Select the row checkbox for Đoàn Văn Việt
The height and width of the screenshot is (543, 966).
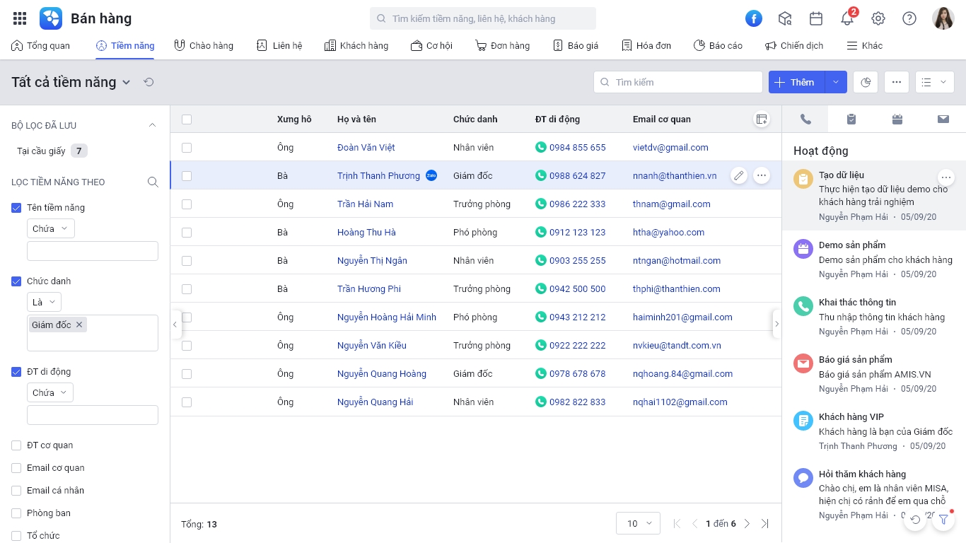[x=187, y=148]
